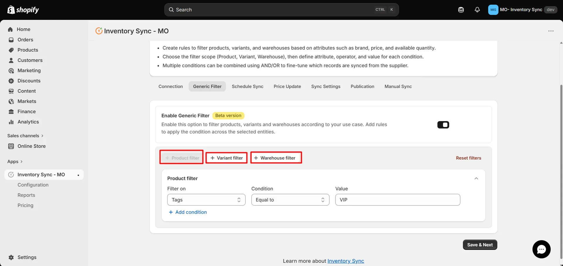Open the notifications bell
Viewport: 563px width, 266px height.
point(477,10)
